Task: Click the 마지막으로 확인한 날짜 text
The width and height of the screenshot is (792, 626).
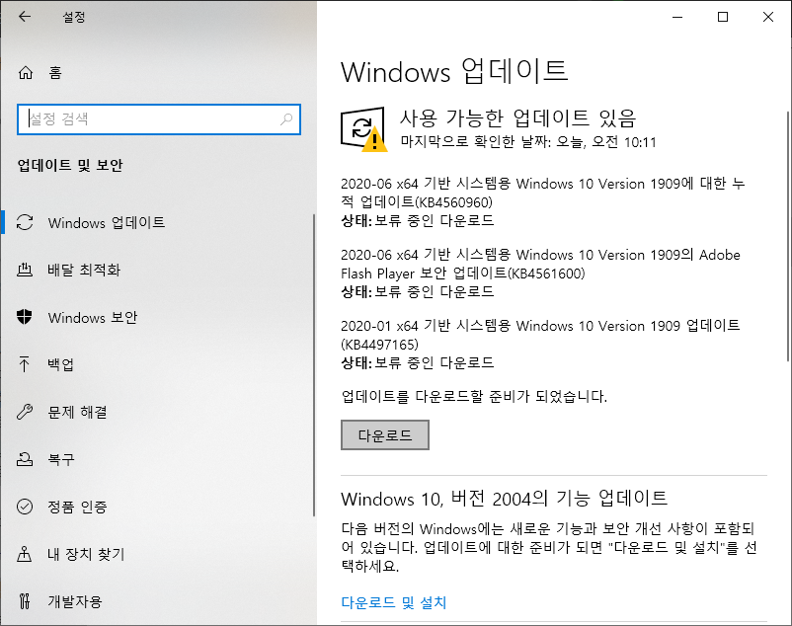Action: pos(528,142)
